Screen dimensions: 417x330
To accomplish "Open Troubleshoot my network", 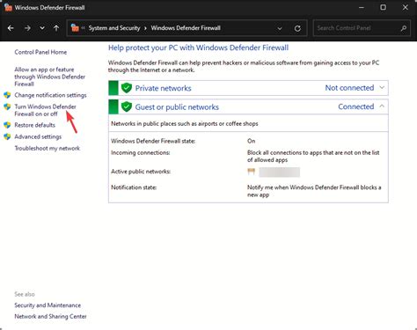I will (48, 148).
